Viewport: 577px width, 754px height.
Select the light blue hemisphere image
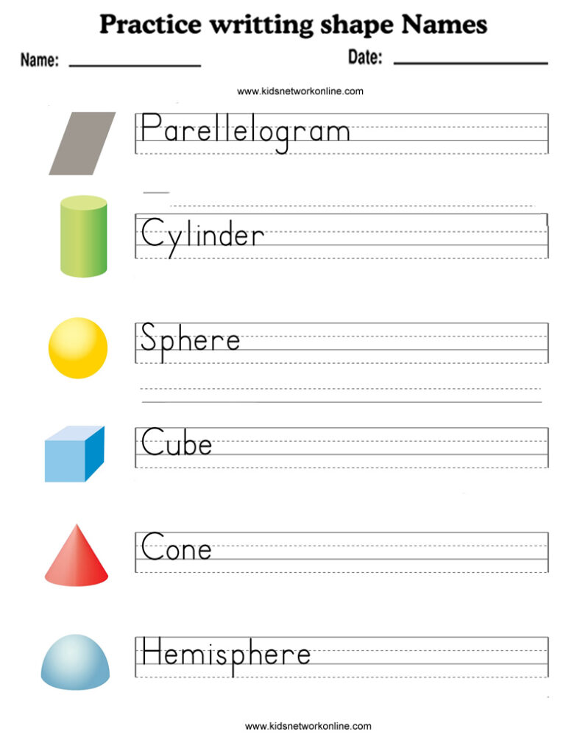click(x=76, y=662)
